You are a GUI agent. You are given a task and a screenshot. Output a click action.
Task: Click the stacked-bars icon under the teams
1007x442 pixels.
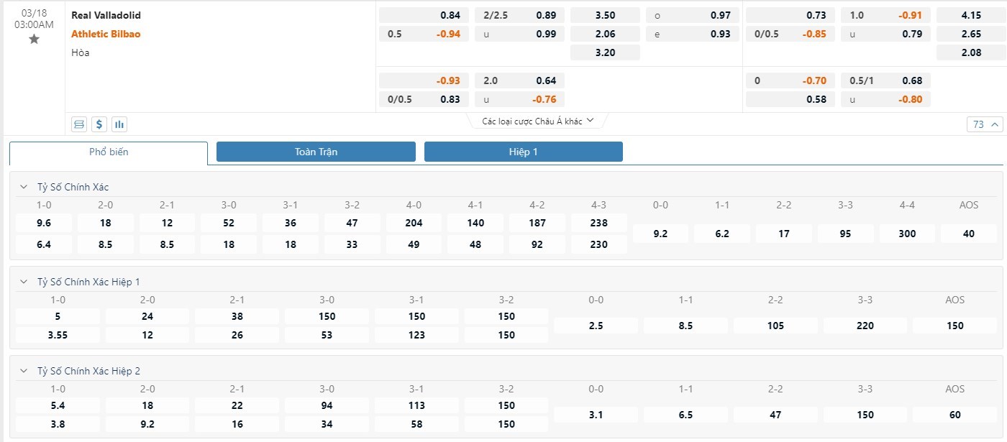[x=79, y=124]
